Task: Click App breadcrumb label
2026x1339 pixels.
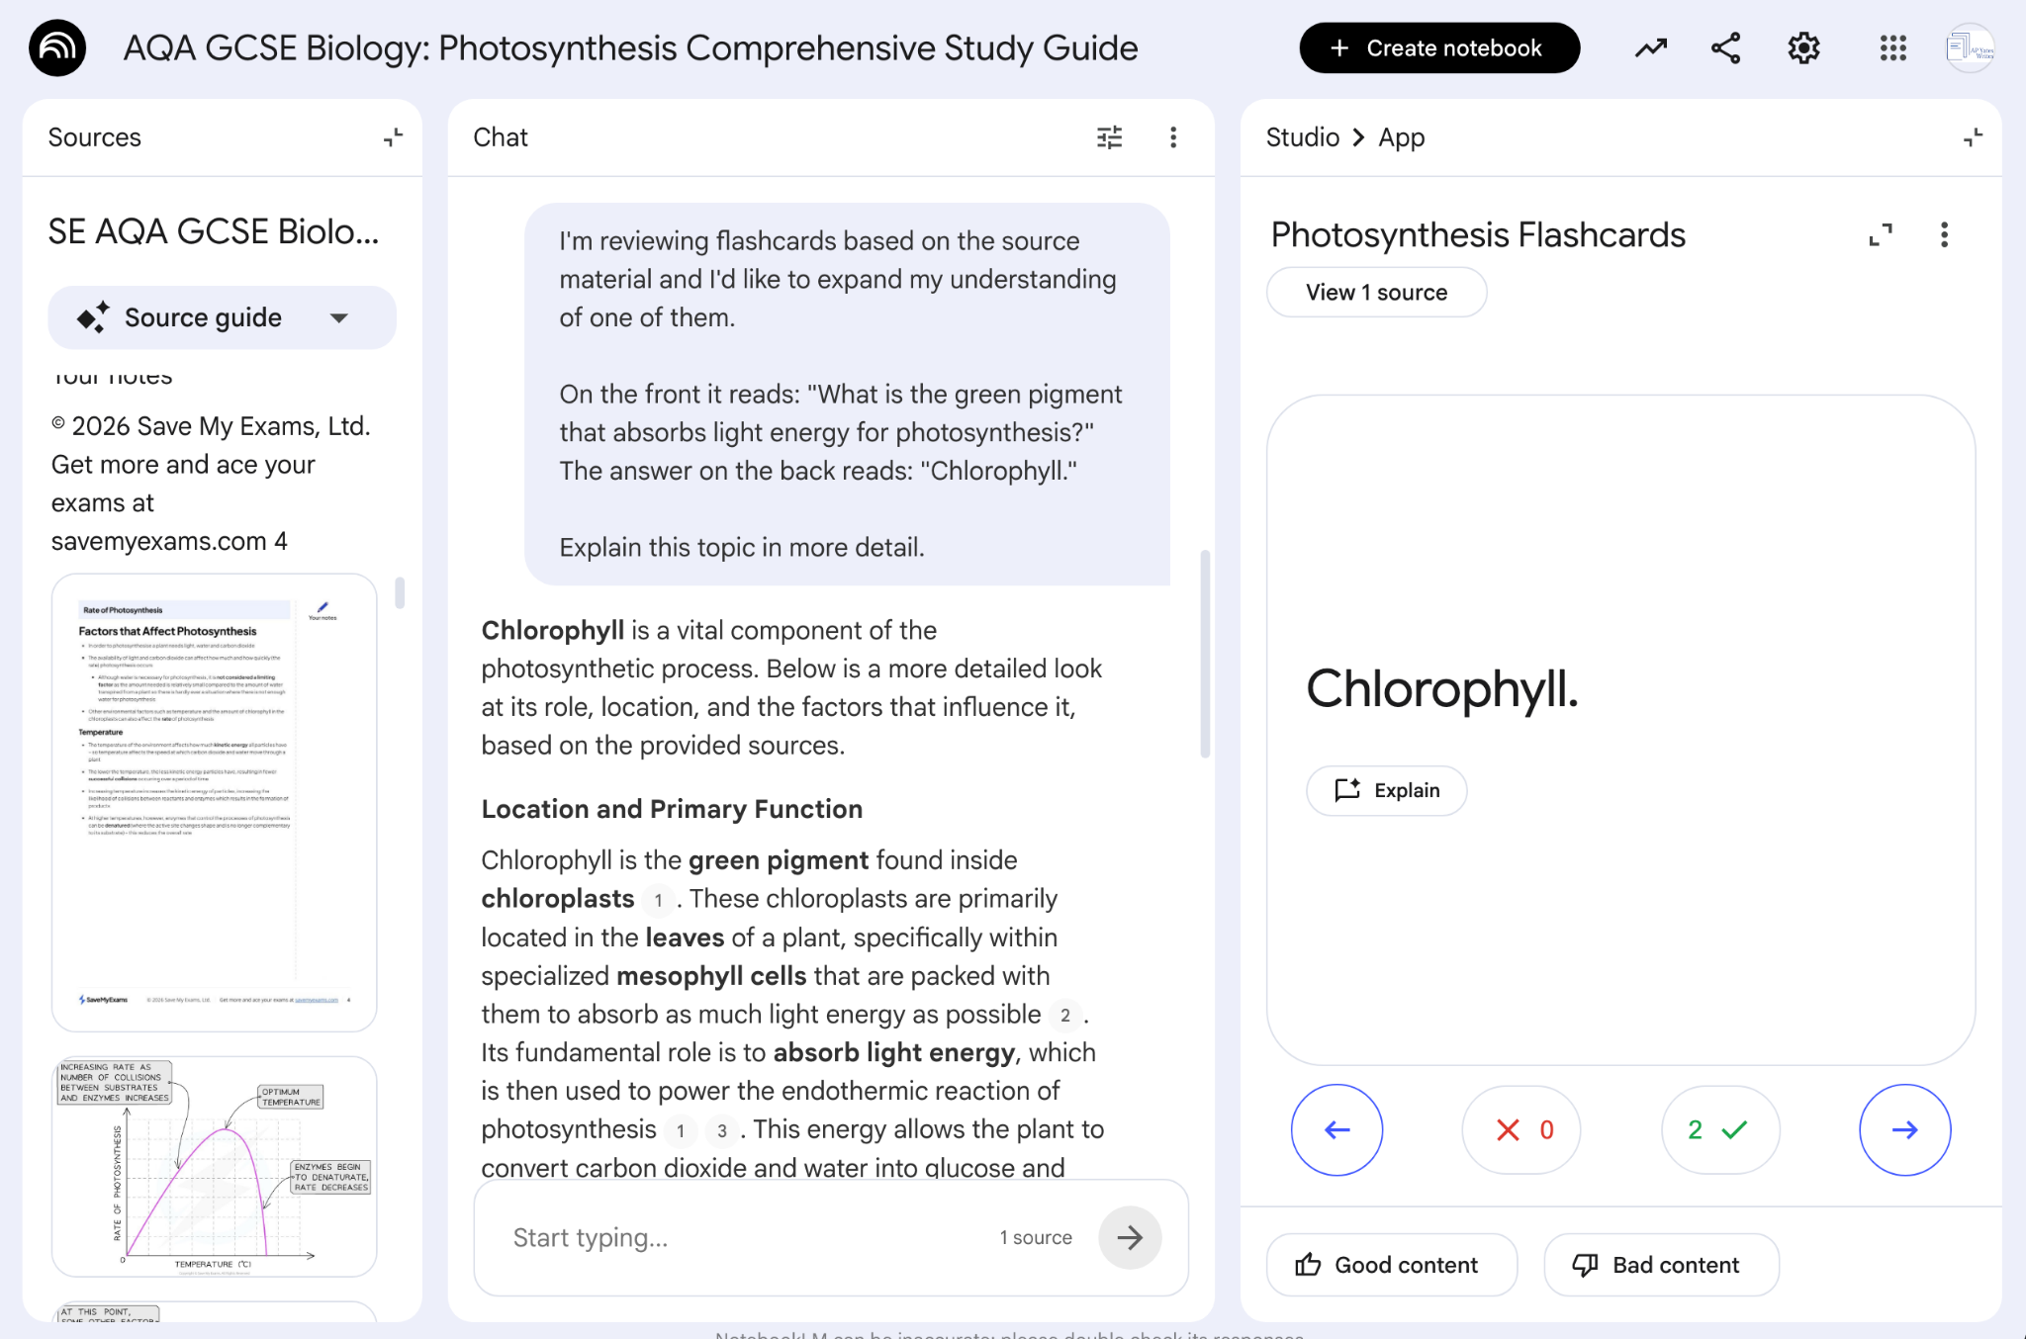Action: tap(1401, 137)
